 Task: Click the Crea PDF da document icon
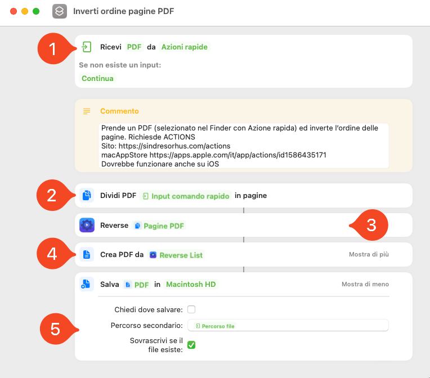(x=87, y=255)
